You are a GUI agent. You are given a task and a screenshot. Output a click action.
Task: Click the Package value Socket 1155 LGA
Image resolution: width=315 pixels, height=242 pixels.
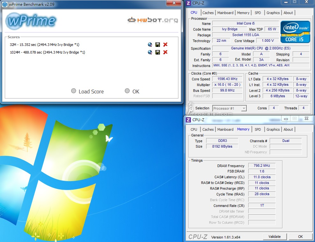click(x=245, y=35)
